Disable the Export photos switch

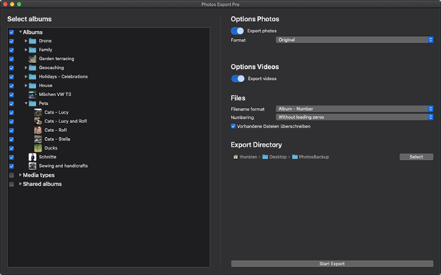click(237, 31)
